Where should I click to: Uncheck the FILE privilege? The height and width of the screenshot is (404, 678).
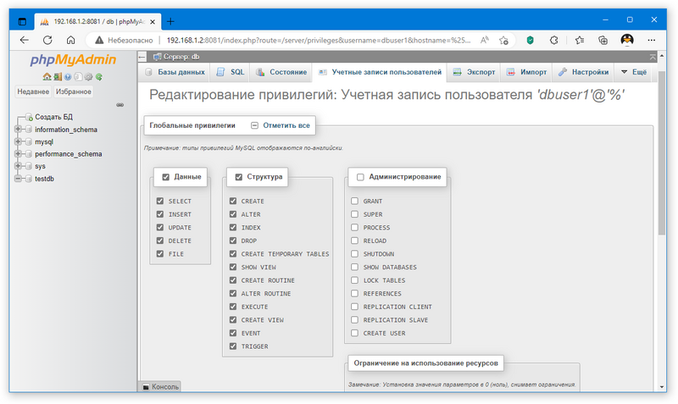pos(160,253)
